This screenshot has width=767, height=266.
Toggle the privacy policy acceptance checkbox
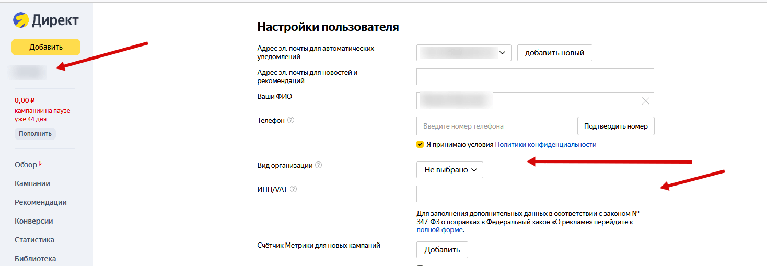point(420,145)
